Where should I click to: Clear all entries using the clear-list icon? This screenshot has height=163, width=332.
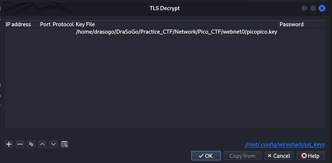pos(65,145)
